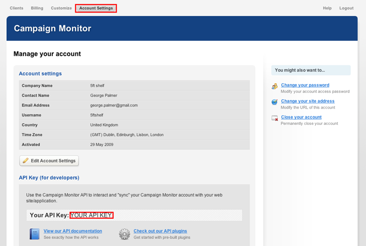Click the blue book API documentation icon
366x246 pixels.
[35, 234]
